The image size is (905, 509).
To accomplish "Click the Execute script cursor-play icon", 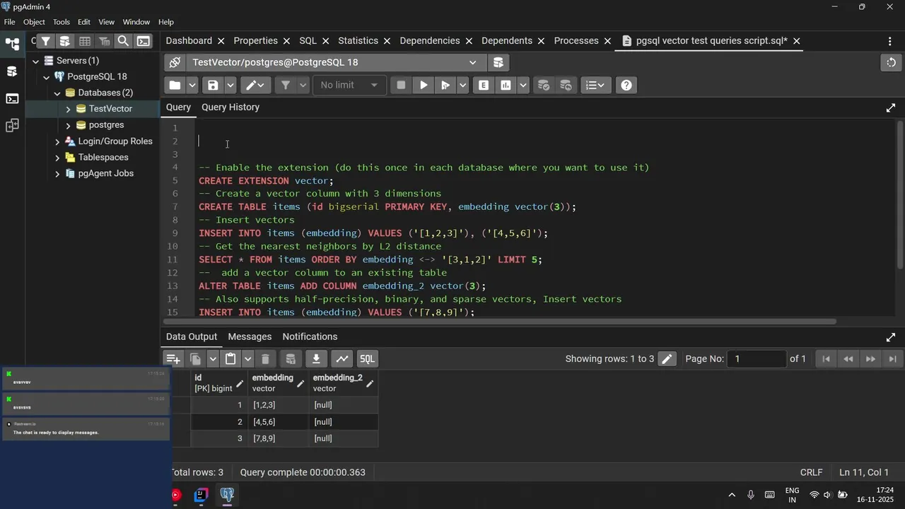I will pos(445,85).
